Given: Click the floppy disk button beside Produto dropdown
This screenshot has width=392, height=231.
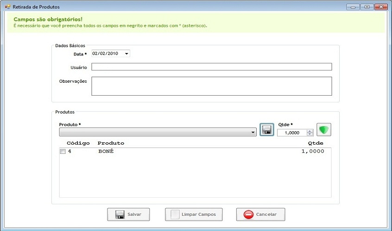Looking at the screenshot, I should pyautogui.click(x=267, y=129).
